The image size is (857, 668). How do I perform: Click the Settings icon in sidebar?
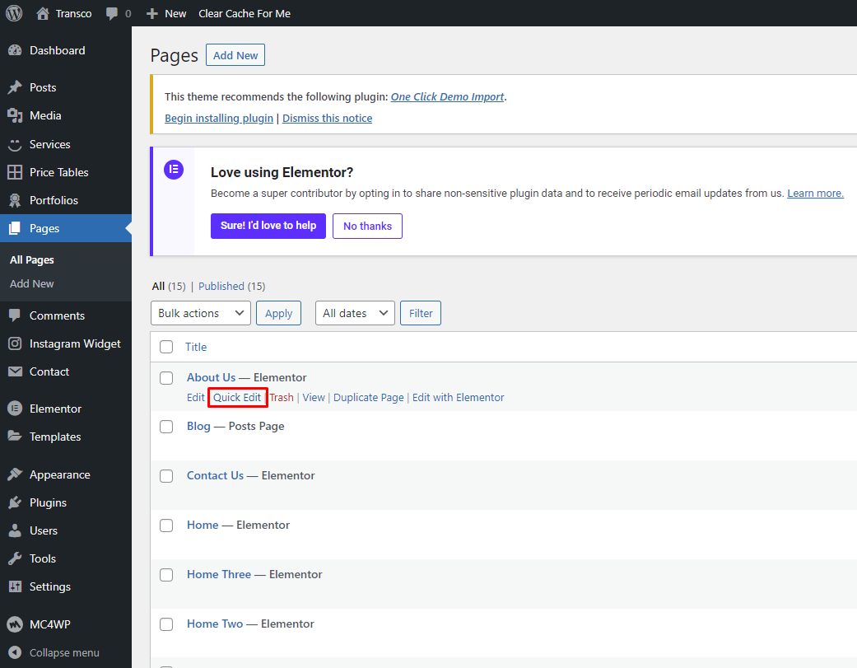point(15,586)
